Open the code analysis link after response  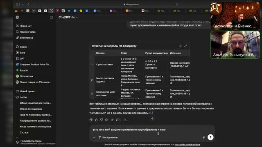151,113
